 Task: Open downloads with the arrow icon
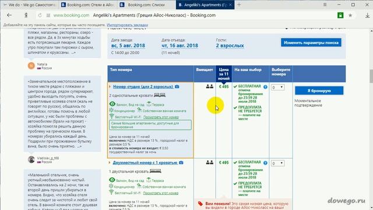click(367, 15)
